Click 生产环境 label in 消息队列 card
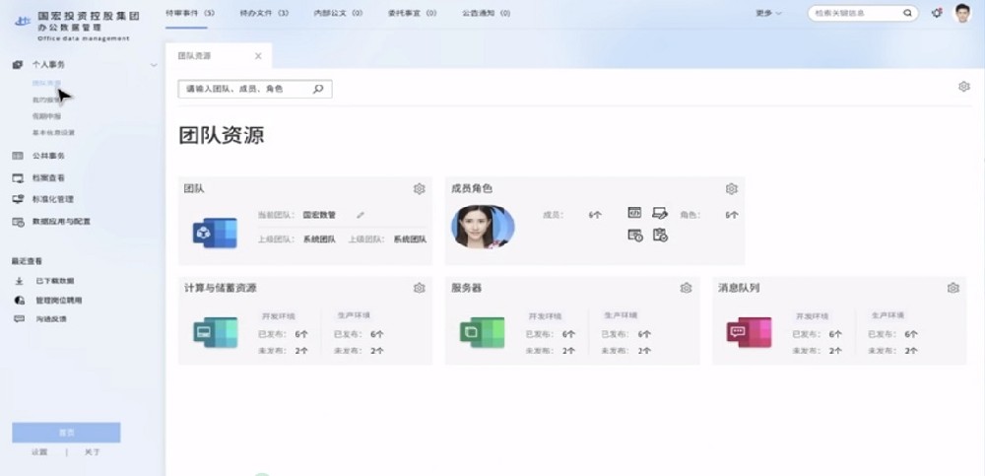985x476 pixels. (887, 315)
